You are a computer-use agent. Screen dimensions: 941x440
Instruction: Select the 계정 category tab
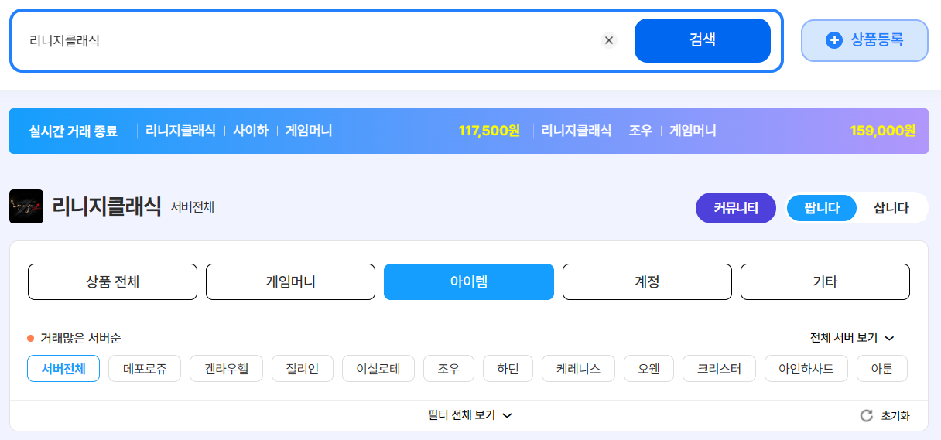647,281
